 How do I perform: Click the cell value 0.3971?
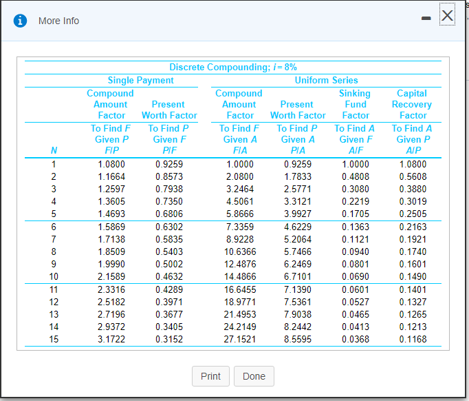(169, 302)
